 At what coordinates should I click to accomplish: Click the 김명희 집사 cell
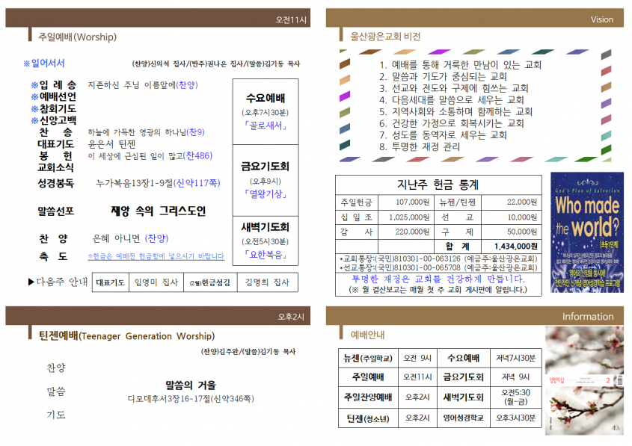(x=268, y=282)
